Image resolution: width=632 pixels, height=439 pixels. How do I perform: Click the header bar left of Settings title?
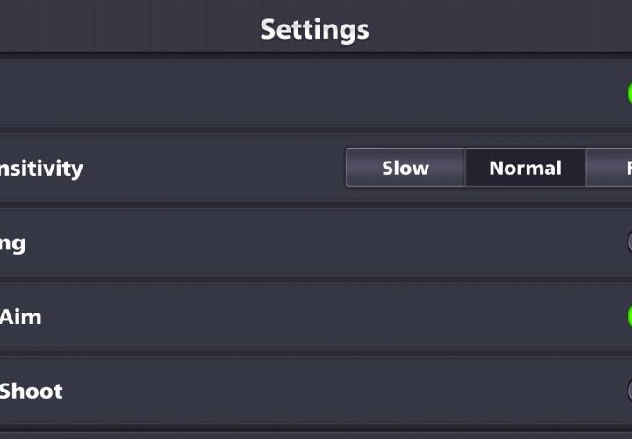click(x=123, y=29)
